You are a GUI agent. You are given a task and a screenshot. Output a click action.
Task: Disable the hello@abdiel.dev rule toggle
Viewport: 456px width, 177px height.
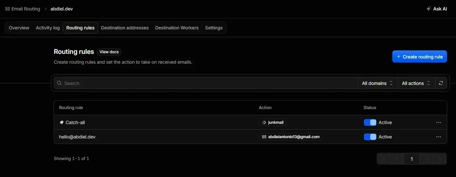tap(370, 137)
